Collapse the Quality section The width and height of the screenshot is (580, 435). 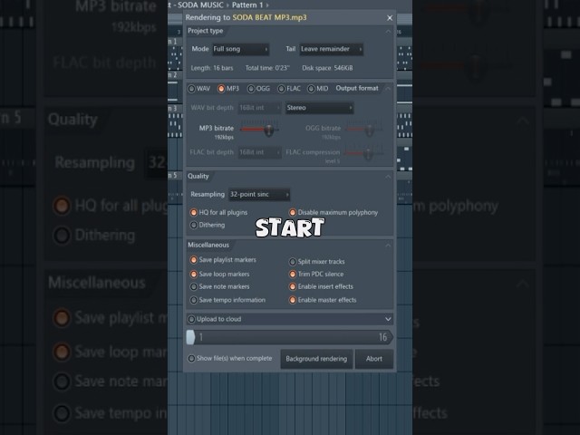tap(388, 177)
